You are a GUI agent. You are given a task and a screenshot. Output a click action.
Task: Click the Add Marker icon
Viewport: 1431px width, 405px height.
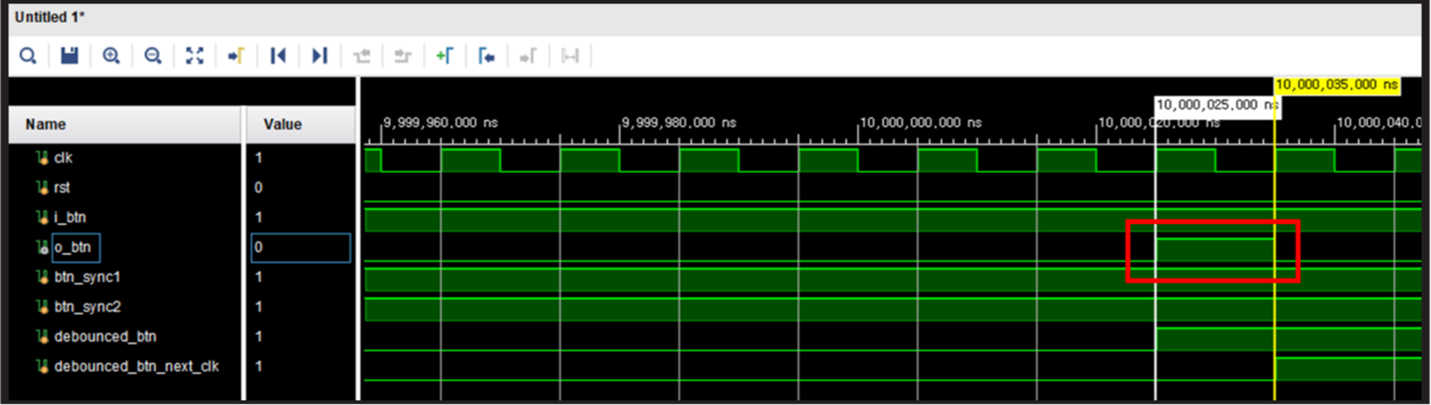tap(445, 56)
